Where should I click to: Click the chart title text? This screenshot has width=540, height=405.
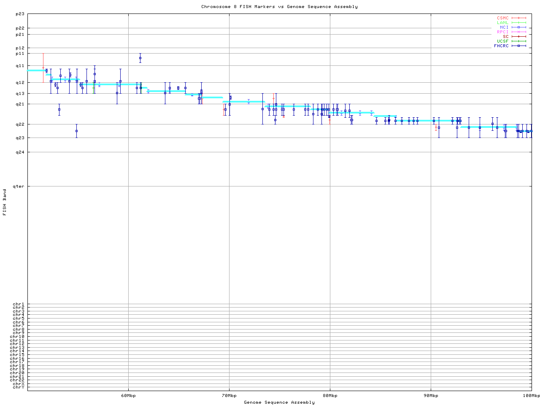[x=279, y=7]
